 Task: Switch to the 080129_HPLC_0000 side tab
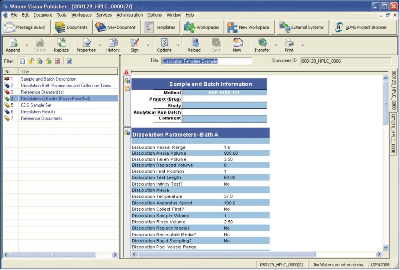394,90
